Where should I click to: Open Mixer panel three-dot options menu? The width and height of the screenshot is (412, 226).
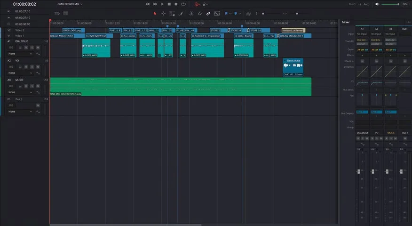(408, 22)
